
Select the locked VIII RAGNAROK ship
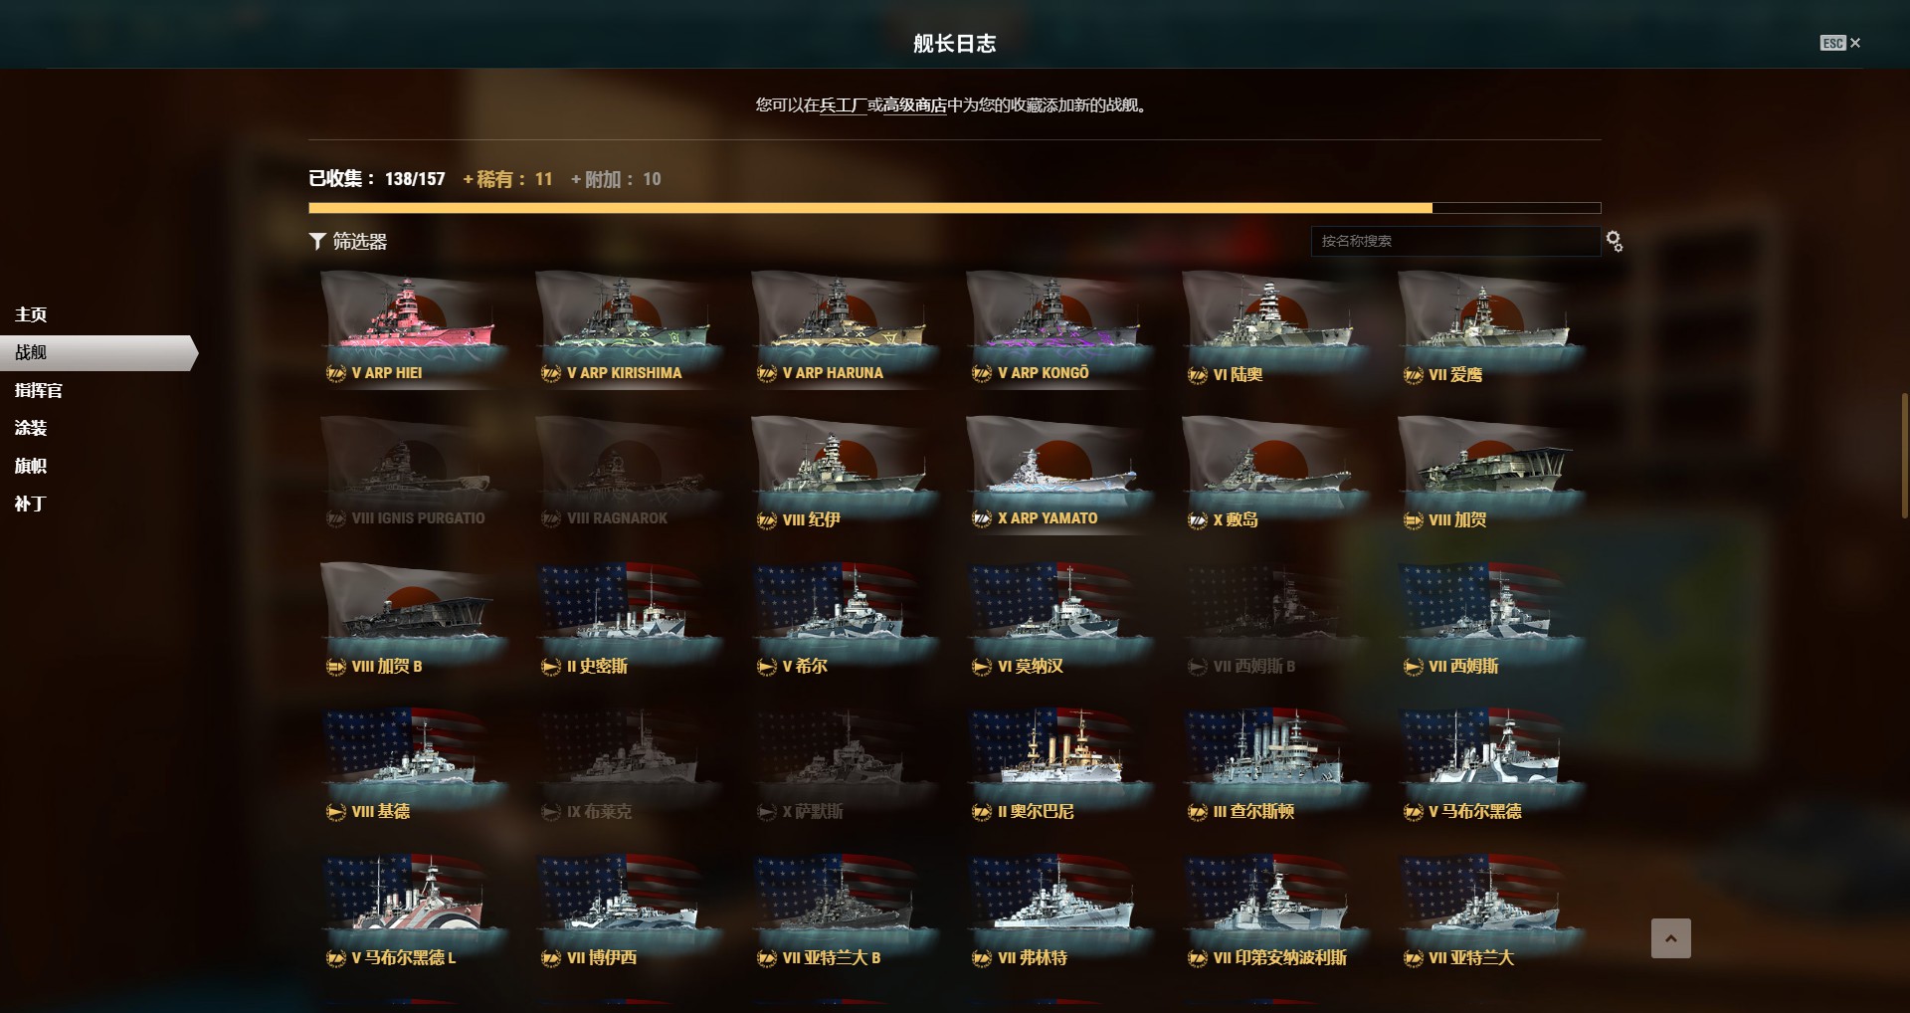tap(629, 473)
